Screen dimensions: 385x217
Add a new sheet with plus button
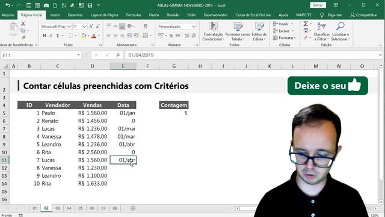pyautogui.click(x=133, y=208)
